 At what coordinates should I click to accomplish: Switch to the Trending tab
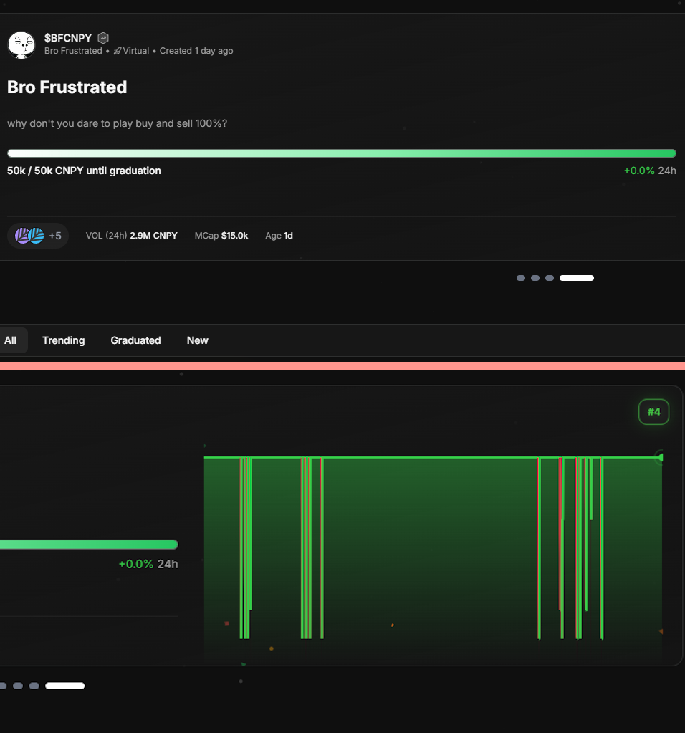click(x=63, y=340)
